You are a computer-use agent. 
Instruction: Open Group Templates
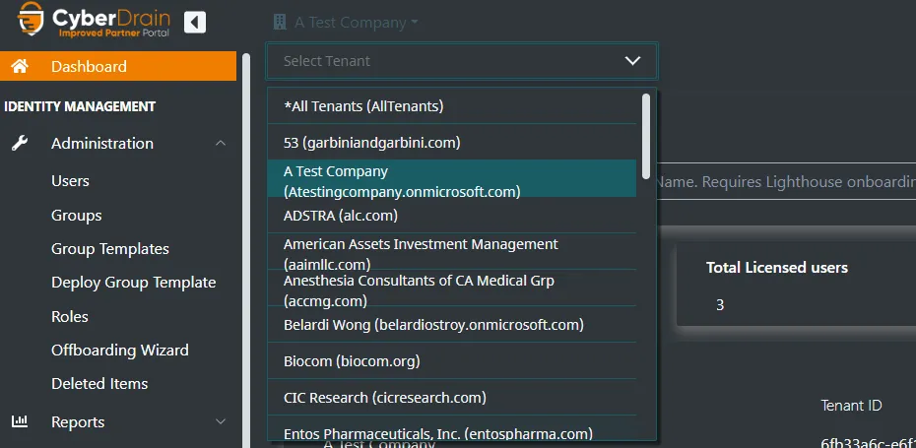tap(110, 249)
